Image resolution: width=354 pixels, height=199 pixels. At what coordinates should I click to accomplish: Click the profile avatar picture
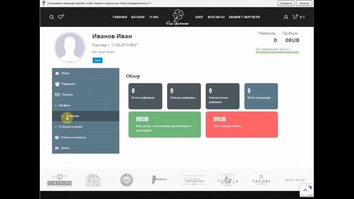(x=70, y=47)
